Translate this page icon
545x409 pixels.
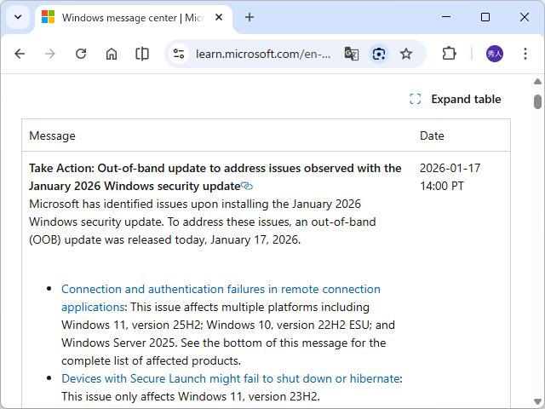pyautogui.click(x=352, y=54)
